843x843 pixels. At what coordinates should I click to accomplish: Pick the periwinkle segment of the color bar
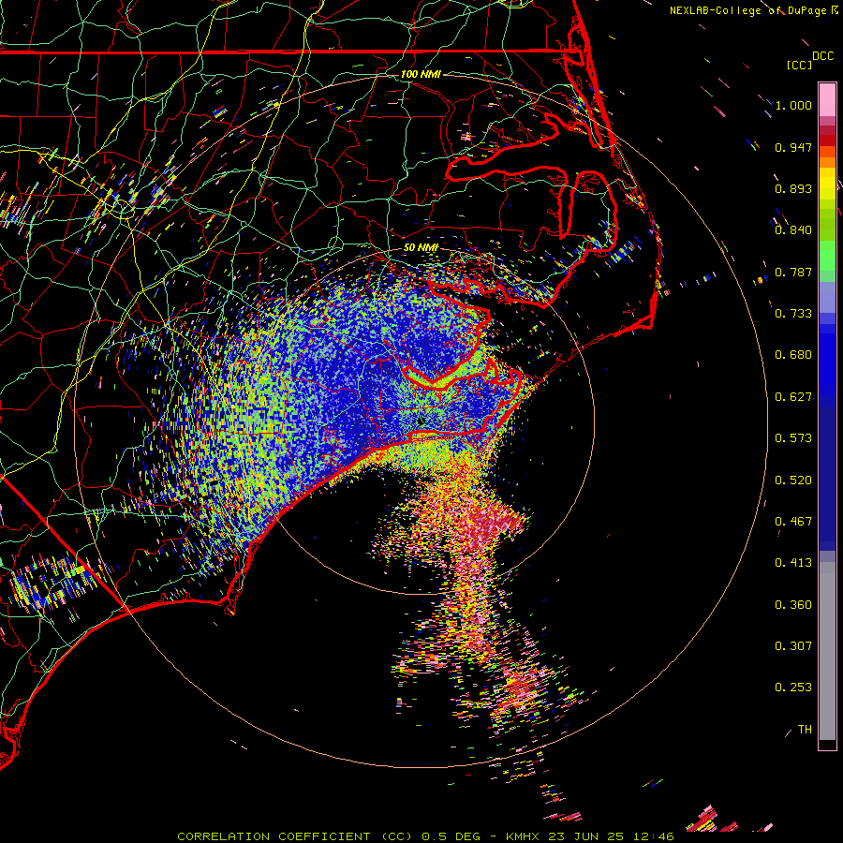click(x=827, y=298)
